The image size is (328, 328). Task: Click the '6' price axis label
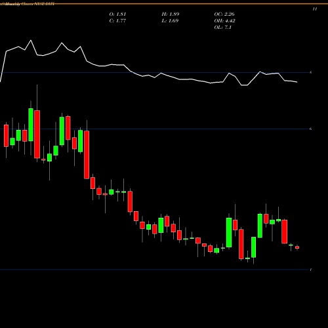click(311, 129)
